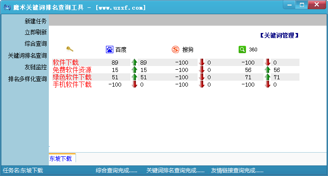
Task: Click the golden key keyword icon
Action: (70, 49)
